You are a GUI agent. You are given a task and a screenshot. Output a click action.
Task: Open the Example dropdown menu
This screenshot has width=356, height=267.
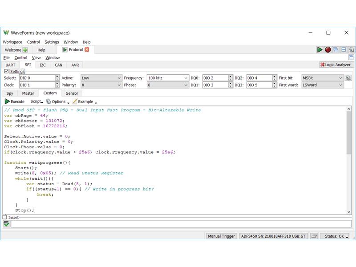(85, 101)
